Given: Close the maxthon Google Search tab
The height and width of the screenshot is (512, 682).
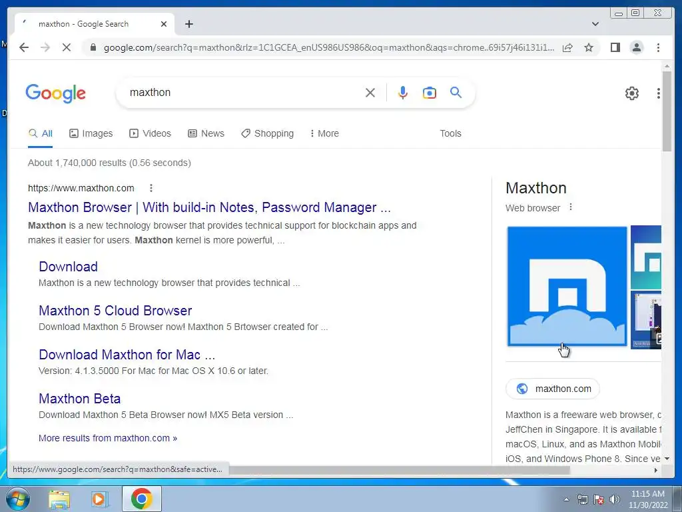Looking at the screenshot, I should (x=164, y=24).
